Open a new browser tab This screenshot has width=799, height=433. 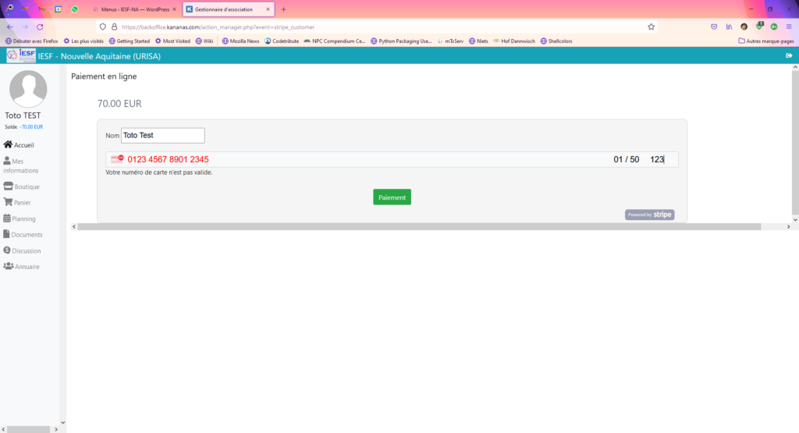[284, 9]
